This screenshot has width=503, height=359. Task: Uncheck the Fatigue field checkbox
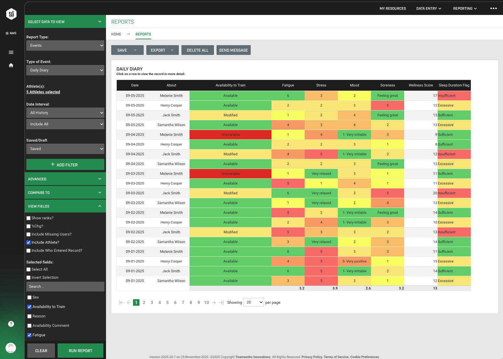(29, 335)
